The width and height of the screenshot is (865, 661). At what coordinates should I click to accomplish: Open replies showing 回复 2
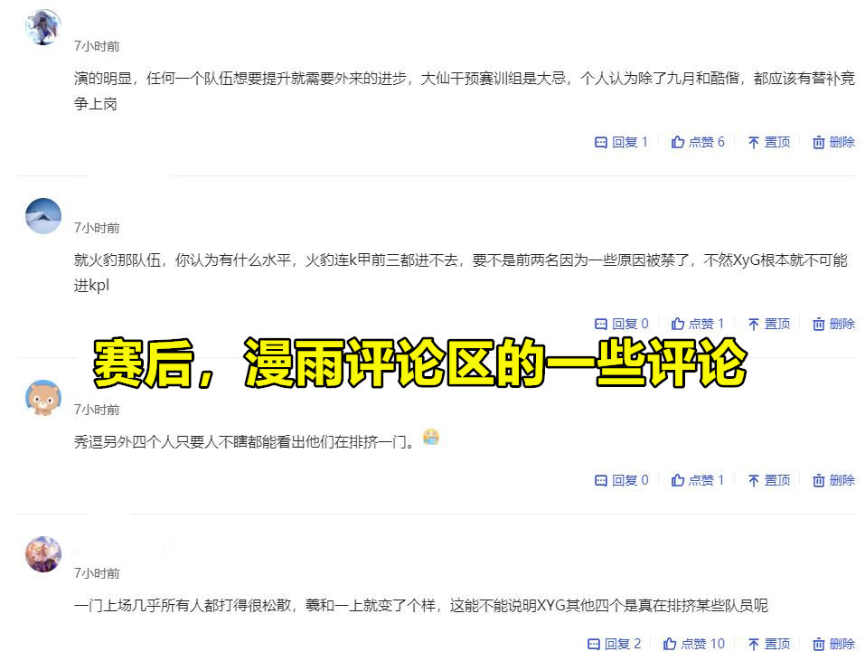point(614,644)
